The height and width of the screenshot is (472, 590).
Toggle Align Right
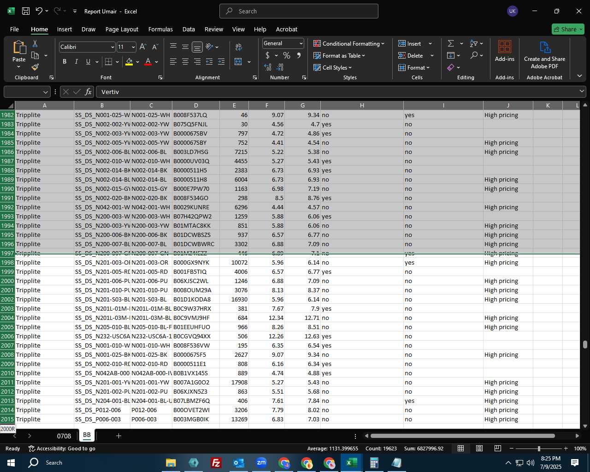coord(197,62)
